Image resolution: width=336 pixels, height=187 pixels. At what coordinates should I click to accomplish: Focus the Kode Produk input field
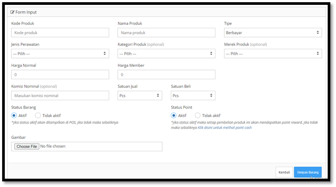point(60,33)
